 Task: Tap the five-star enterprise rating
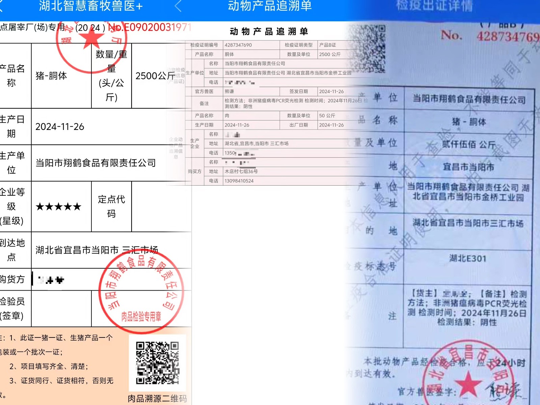point(58,207)
